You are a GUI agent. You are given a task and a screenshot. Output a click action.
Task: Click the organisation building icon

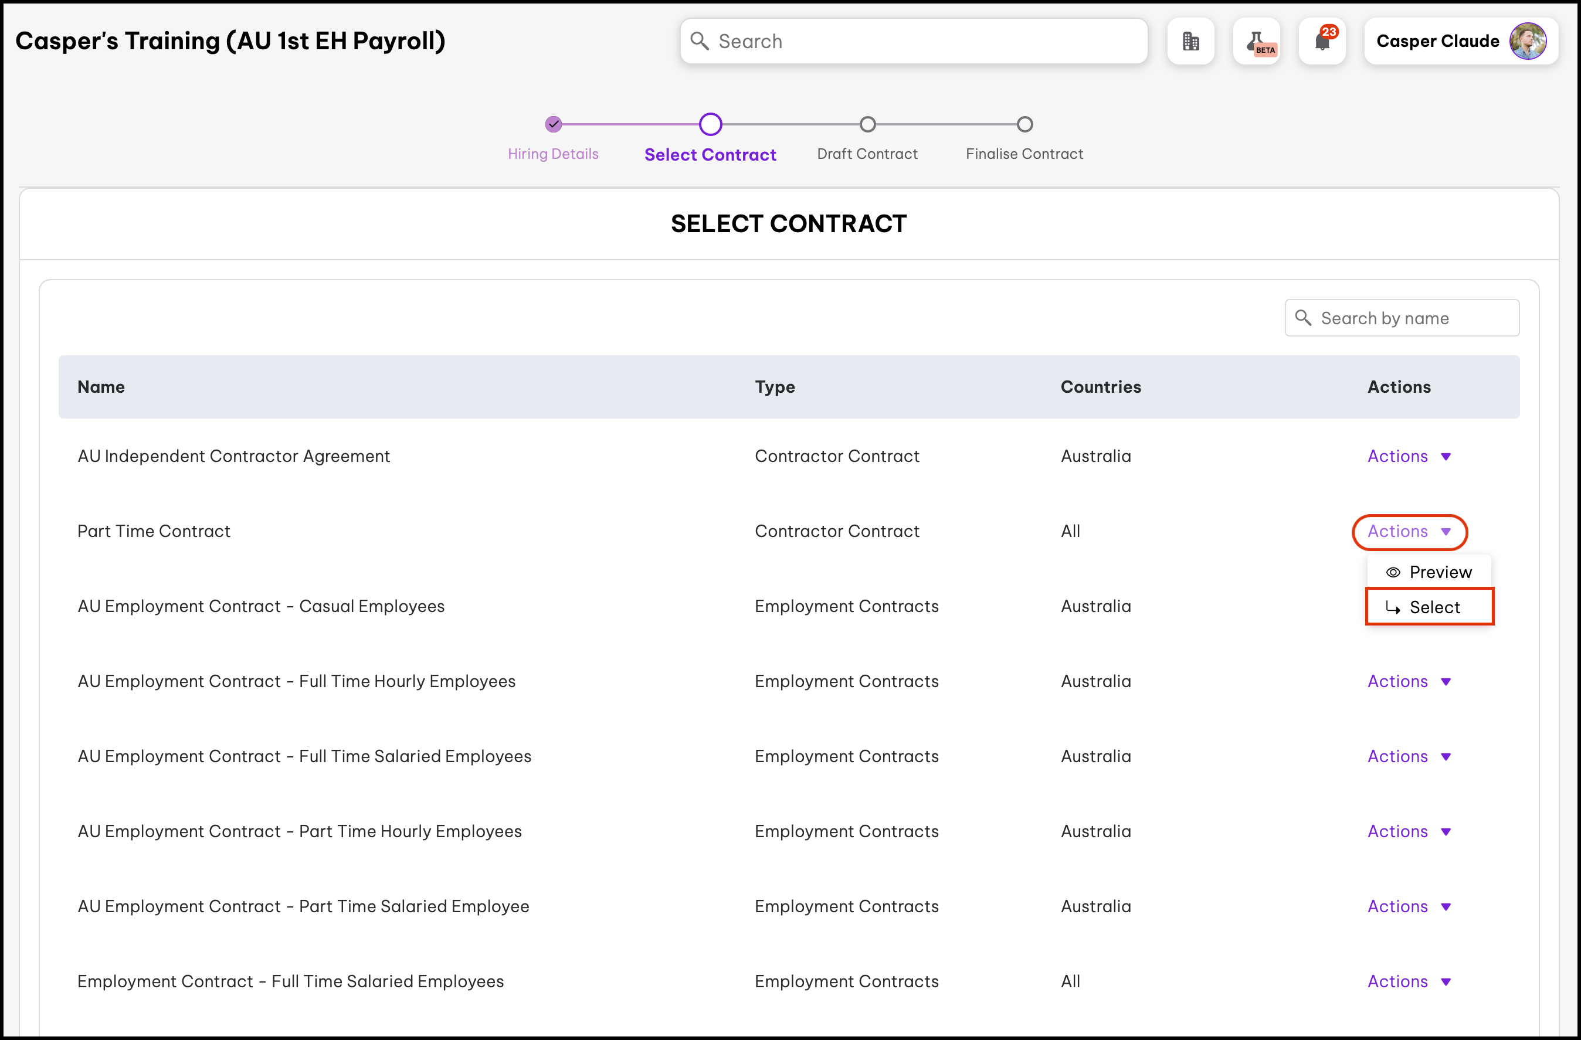coord(1190,41)
